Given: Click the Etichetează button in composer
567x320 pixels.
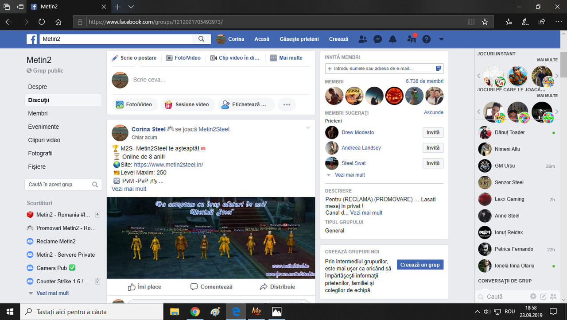Looking at the screenshot, I should click(x=246, y=104).
